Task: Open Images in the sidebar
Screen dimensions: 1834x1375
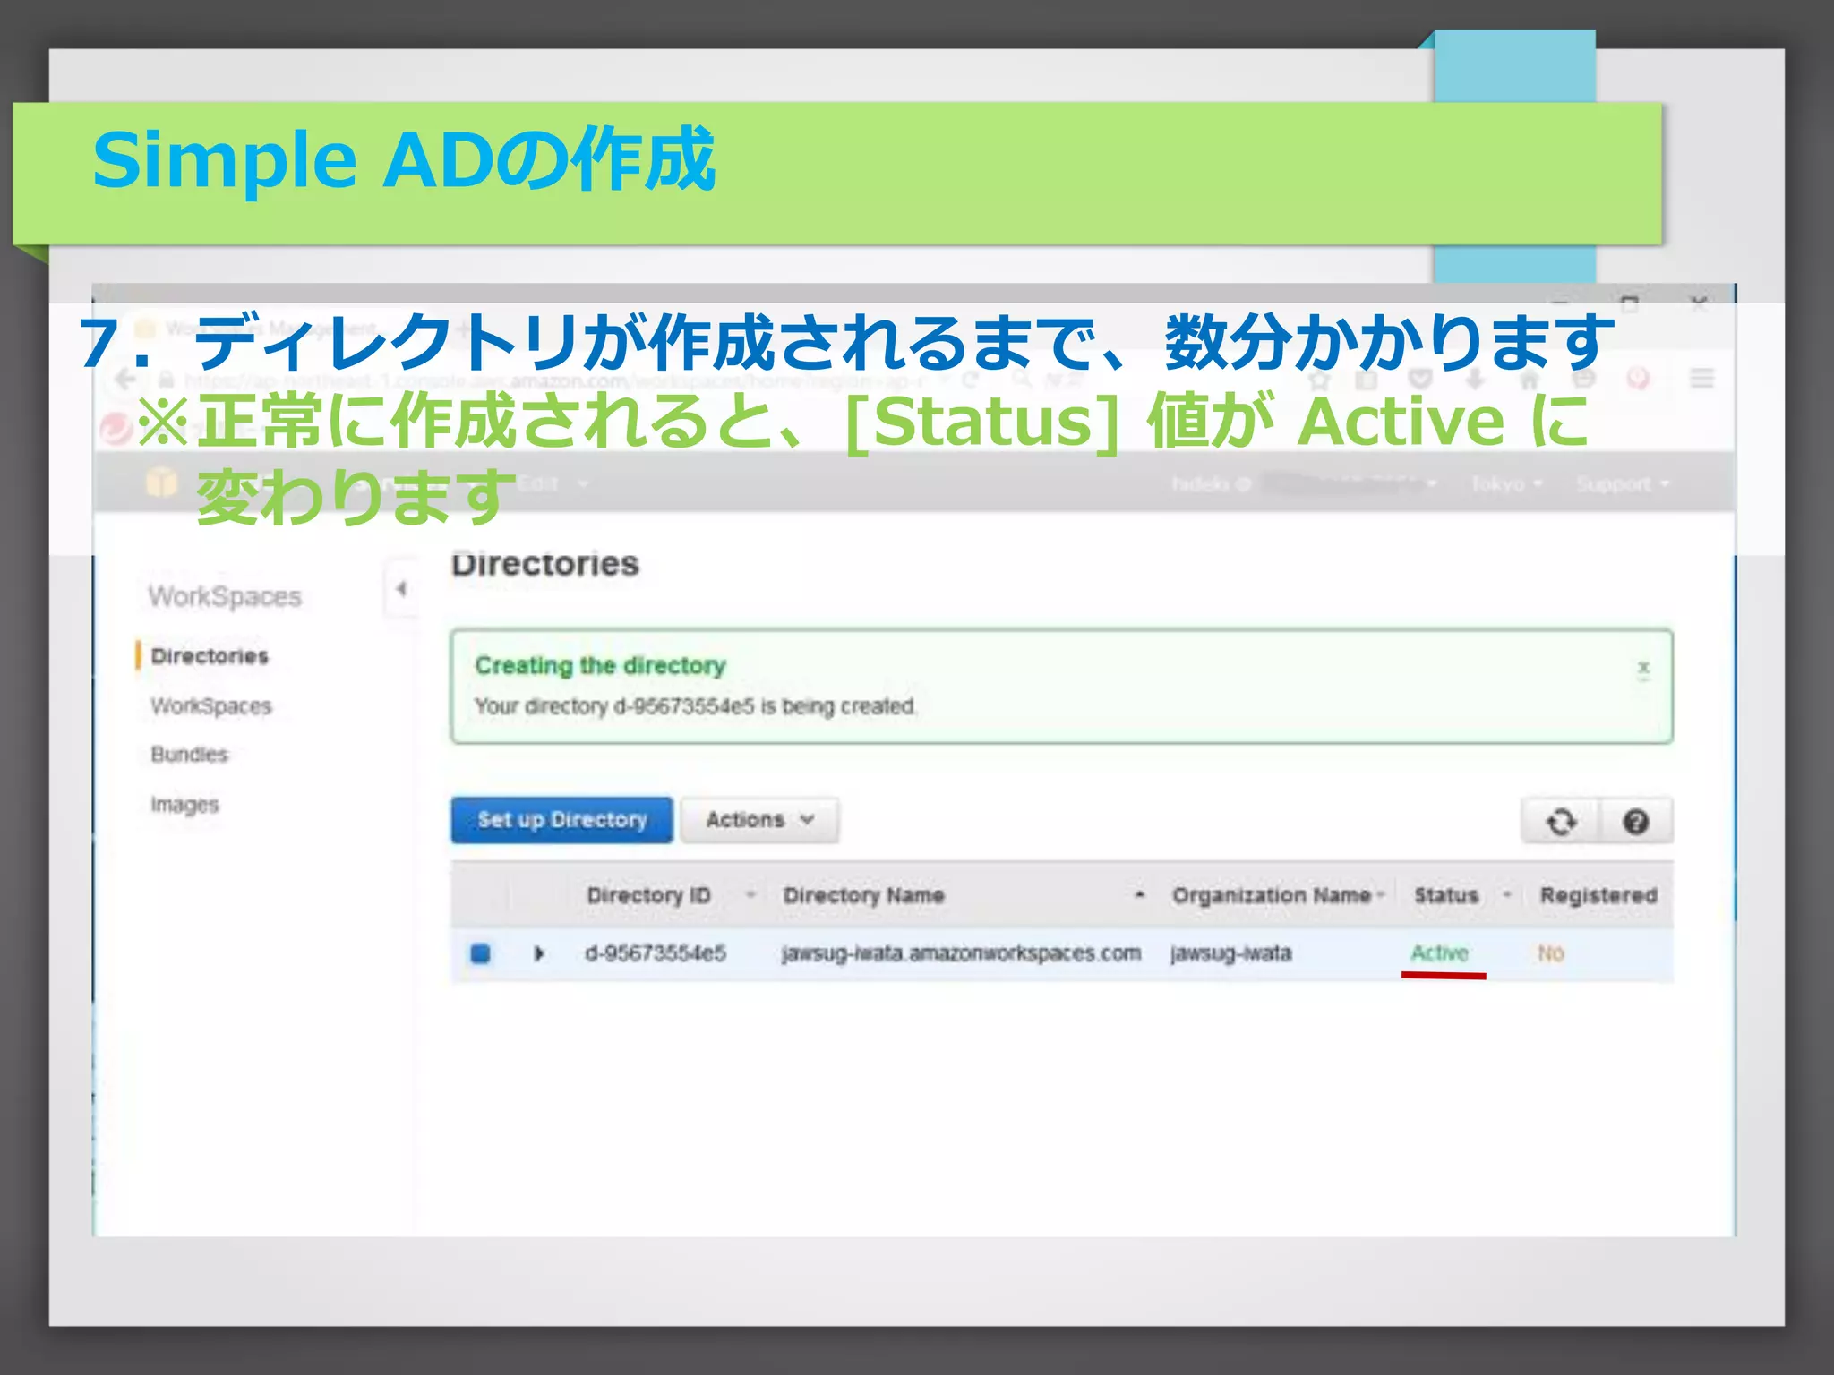Action: tap(184, 805)
